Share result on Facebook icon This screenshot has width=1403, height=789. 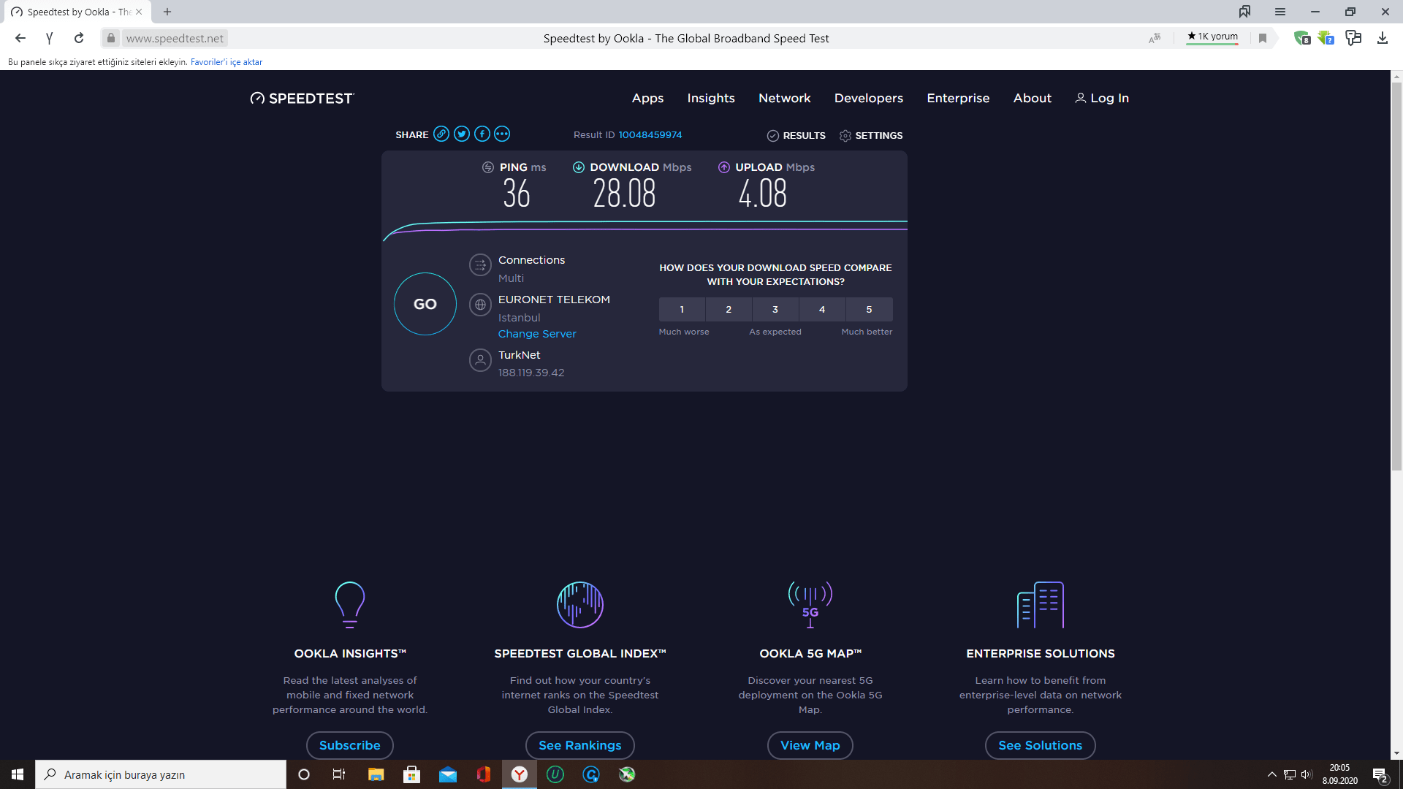tap(482, 134)
